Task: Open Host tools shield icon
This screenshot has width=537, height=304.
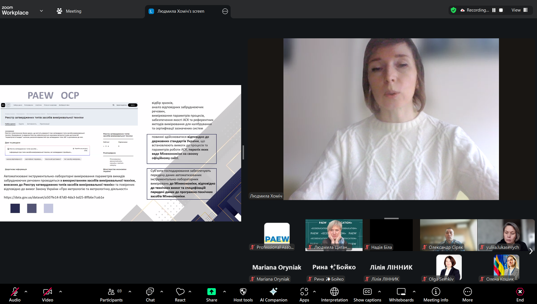Action: (243, 294)
